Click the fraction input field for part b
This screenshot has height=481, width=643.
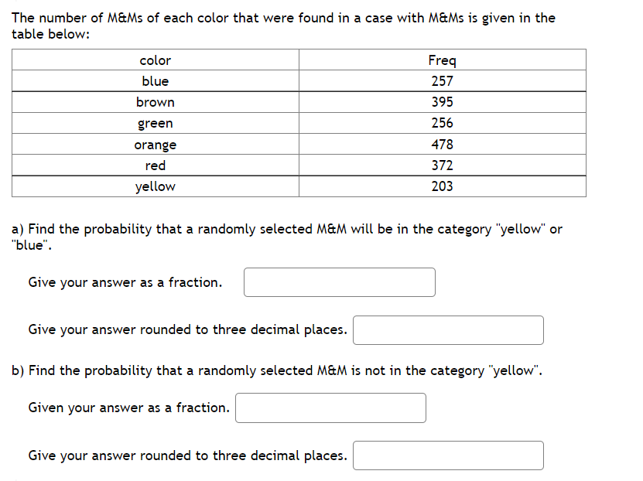coord(330,408)
